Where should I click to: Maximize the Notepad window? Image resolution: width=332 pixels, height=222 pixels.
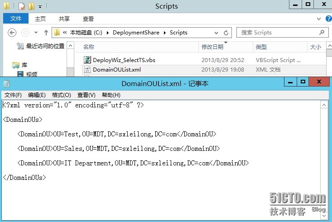pyautogui.click(x=303, y=82)
